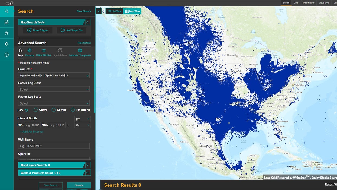Select the Mnemonic radio button

[x=73, y=110]
